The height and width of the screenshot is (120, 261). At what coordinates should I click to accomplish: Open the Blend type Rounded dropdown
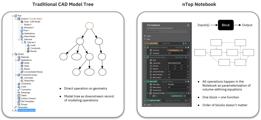177,84
